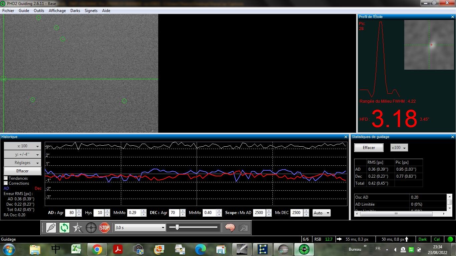Viewport: 456px width, 256px height.
Task: Click the AD MnMo field showing 0.29
Action: 134,213
